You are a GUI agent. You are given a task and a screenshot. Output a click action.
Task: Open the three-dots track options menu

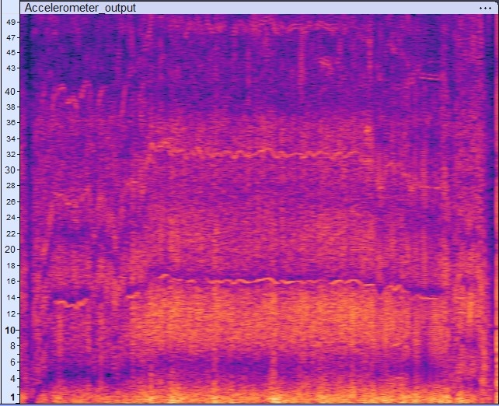pos(487,7)
